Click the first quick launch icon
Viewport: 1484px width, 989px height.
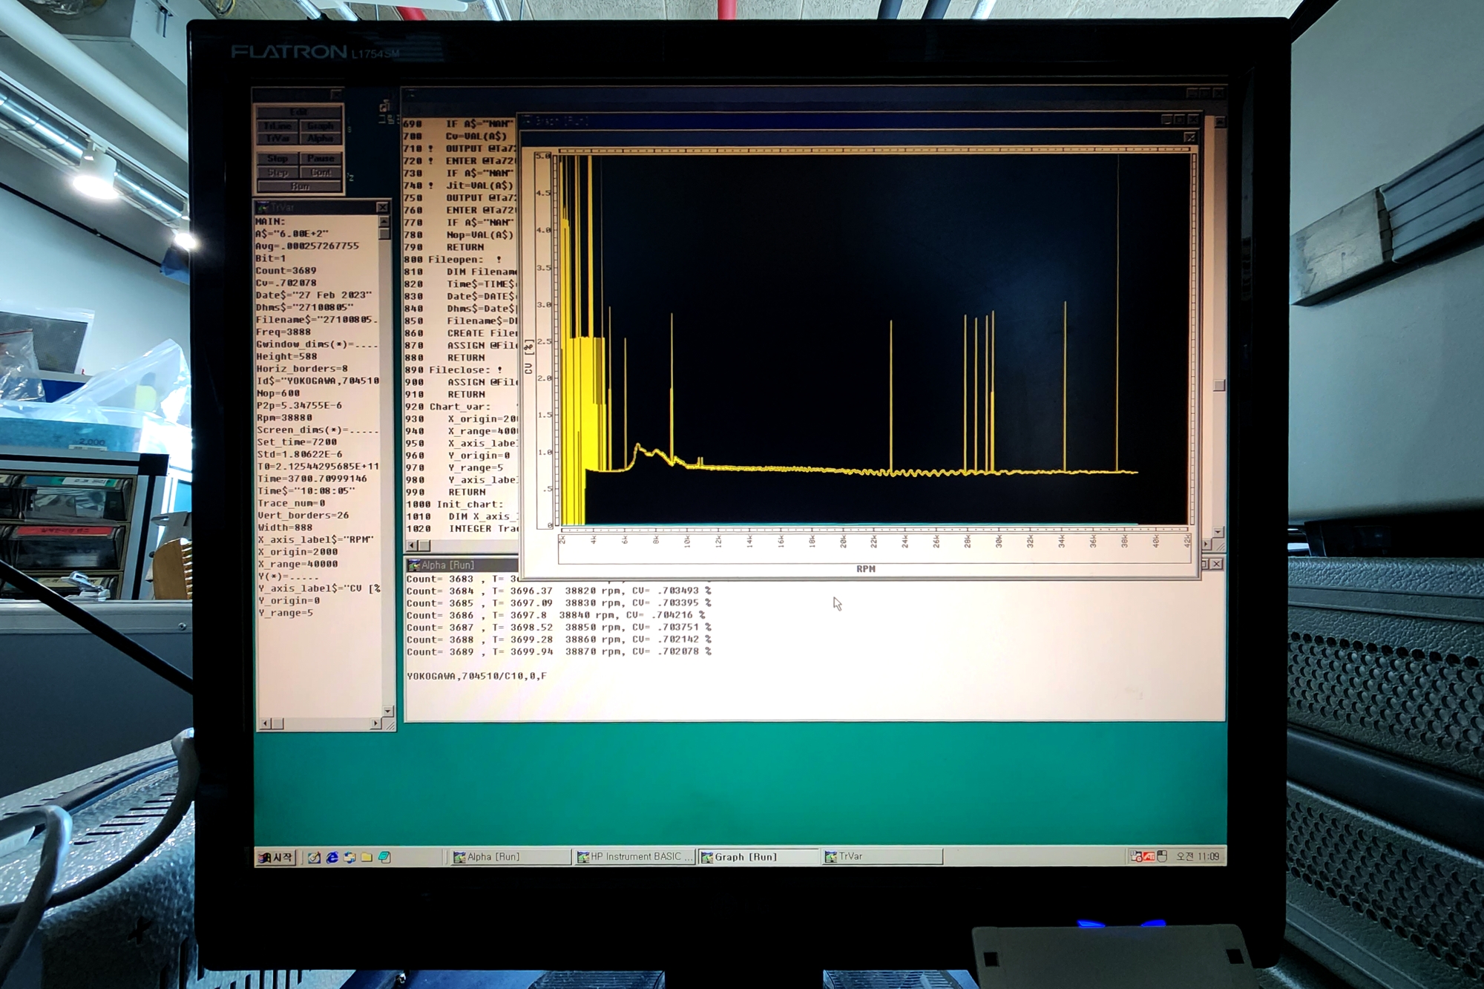pyautogui.click(x=315, y=857)
